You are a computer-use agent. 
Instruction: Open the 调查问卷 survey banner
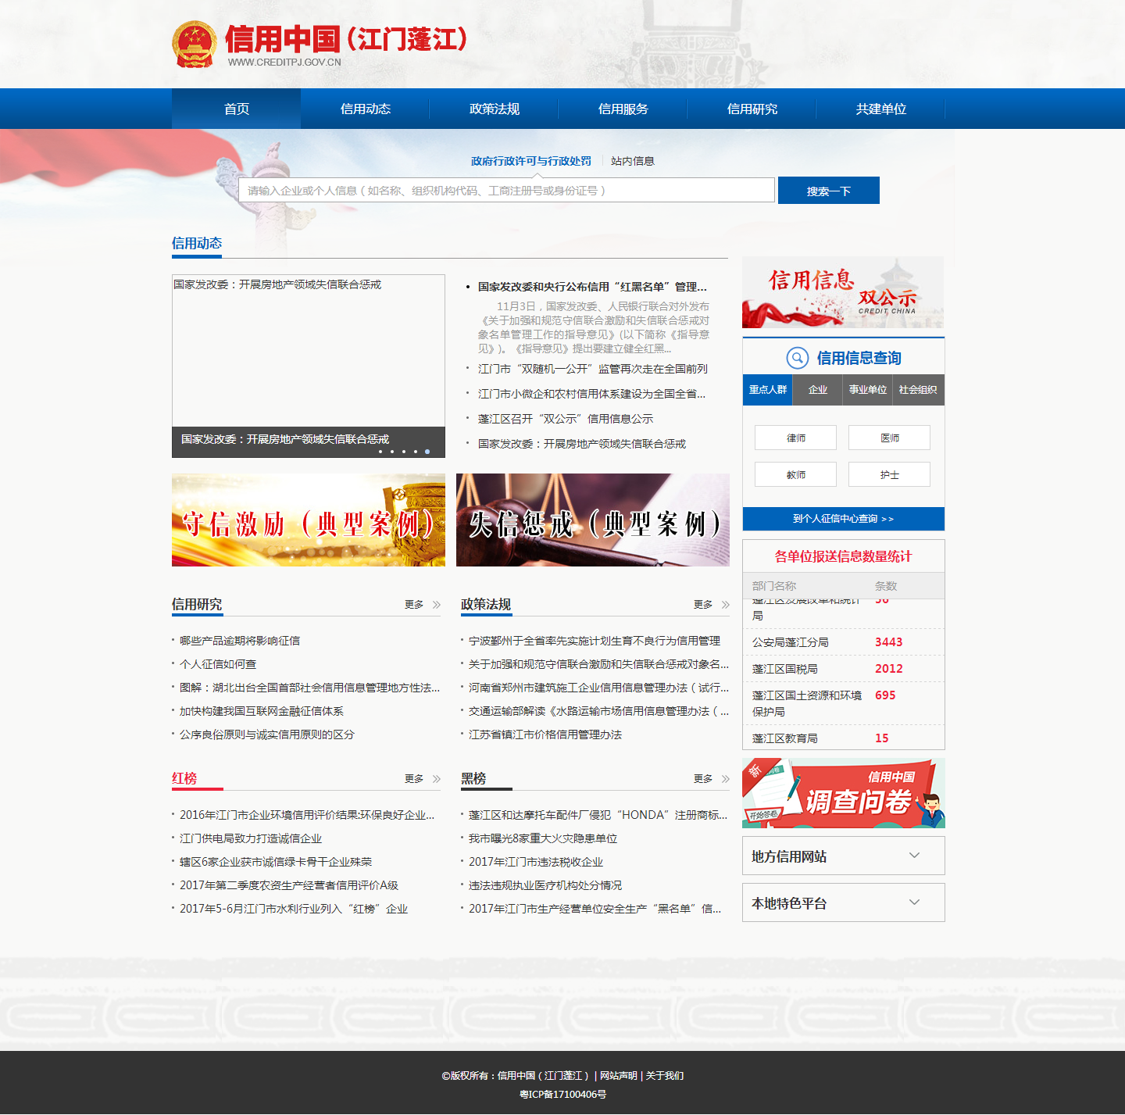pos(843,793)
